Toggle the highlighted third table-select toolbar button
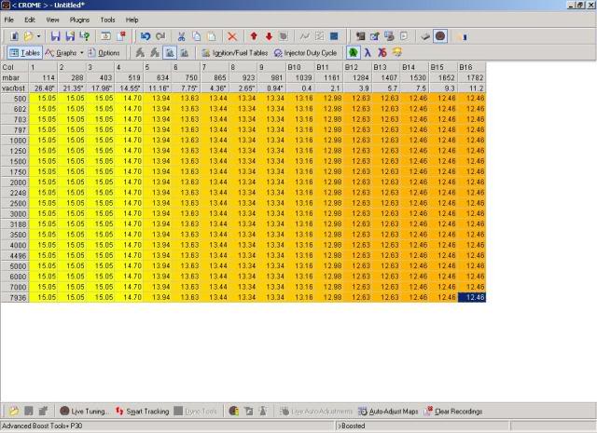The height and width of the screenshot is (433, 597). [170, 53]
